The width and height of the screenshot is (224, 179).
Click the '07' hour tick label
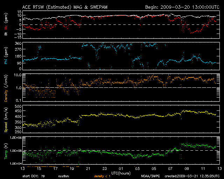(170, 169)
